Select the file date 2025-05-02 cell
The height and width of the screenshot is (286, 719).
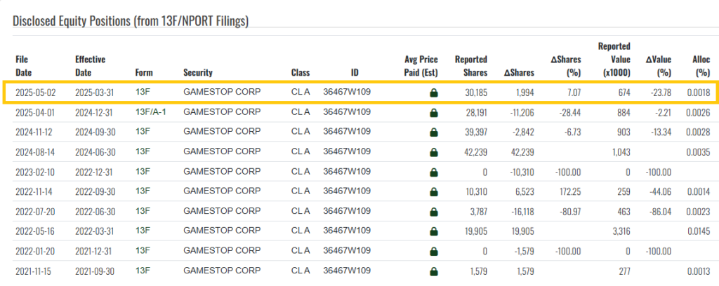coord(35,93)
